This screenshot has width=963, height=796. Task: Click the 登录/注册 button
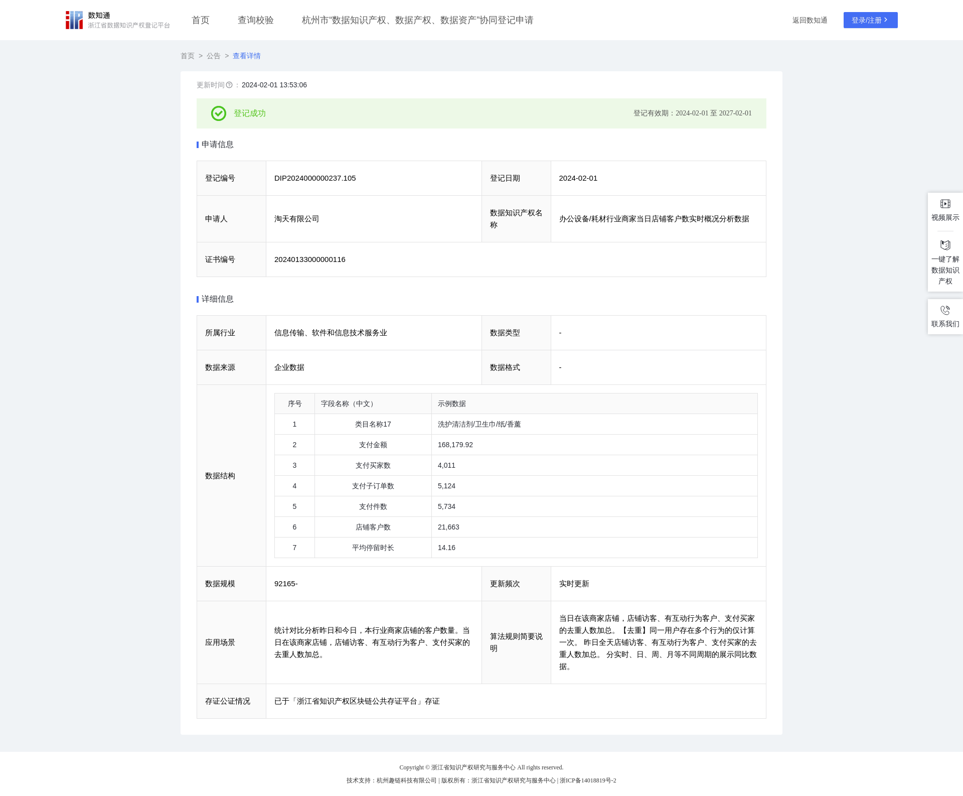[871, 20]
